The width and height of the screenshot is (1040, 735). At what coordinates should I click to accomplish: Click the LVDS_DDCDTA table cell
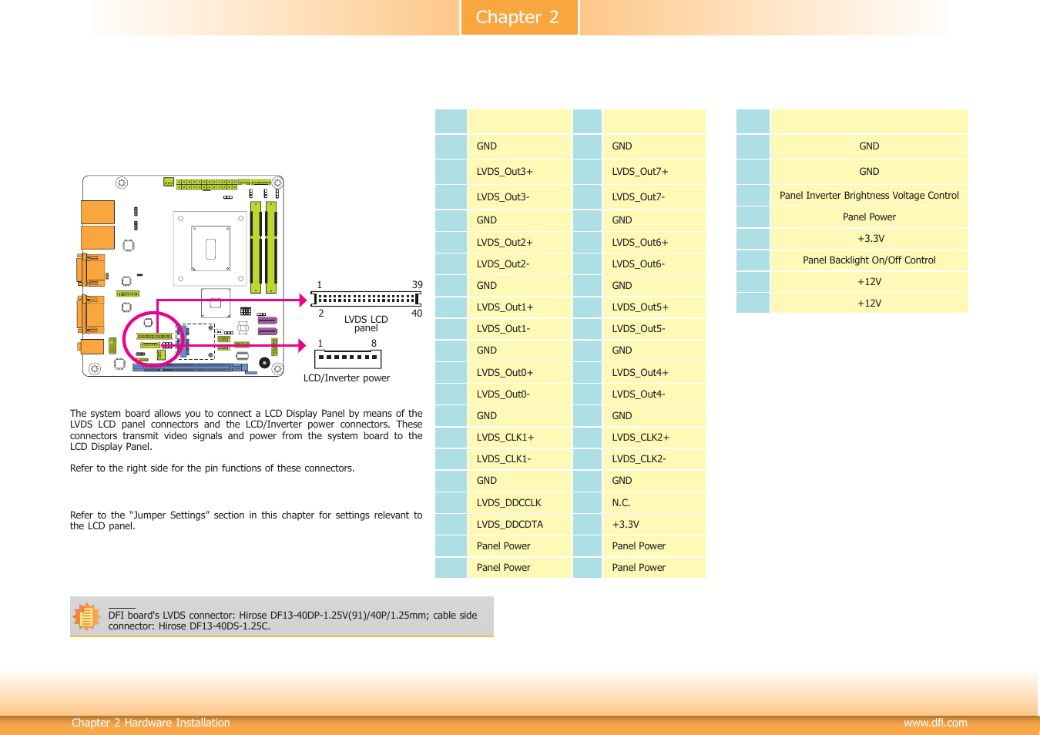[519, 525]
